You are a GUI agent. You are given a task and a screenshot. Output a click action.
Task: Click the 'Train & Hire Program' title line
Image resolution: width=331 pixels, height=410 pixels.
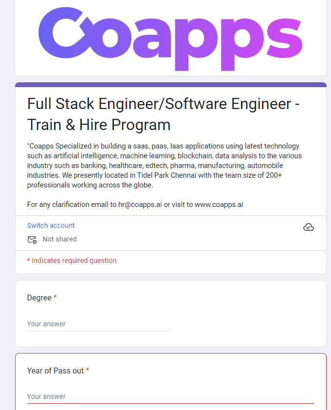99,125
